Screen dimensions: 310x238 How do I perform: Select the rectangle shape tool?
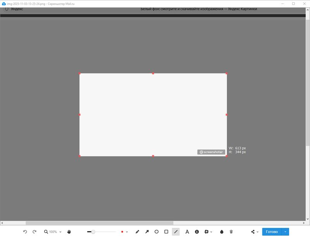click(166, 232)
